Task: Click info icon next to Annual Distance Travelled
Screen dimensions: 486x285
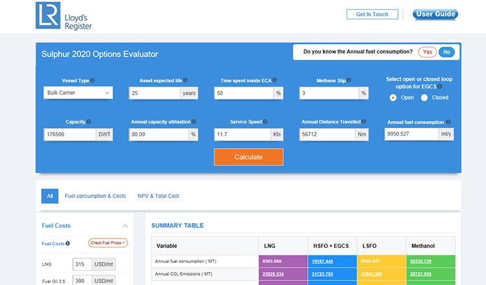Action: (365, 121)
